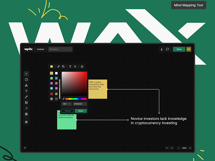Screen dimensions: 215x161
Task: Select the purple color swatch
Action: pyautogui.click(x=52, y=83)
